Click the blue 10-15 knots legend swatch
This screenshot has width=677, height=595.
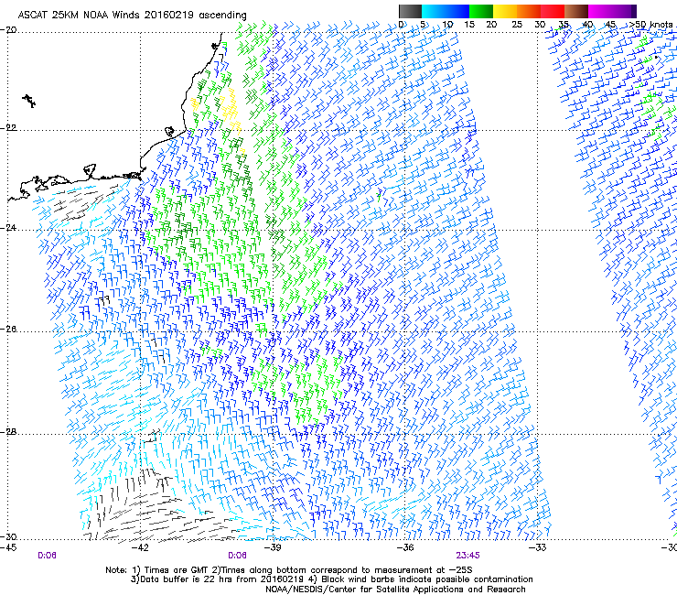click(457, 11)
